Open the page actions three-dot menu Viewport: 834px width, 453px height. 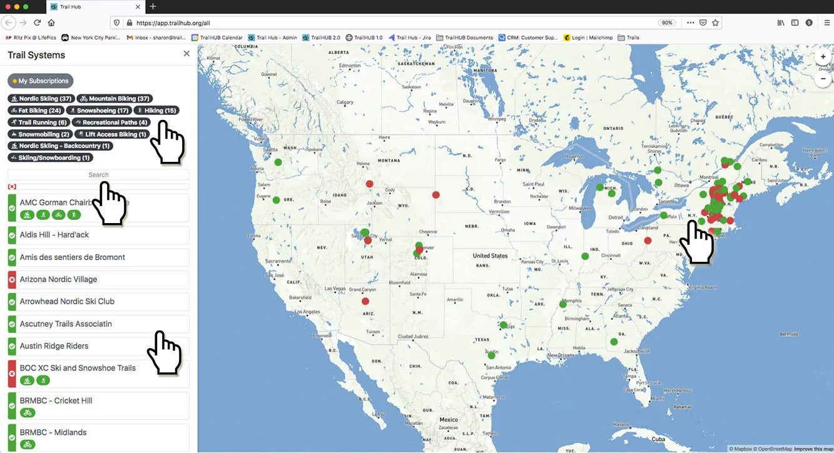tap(690, 22)
